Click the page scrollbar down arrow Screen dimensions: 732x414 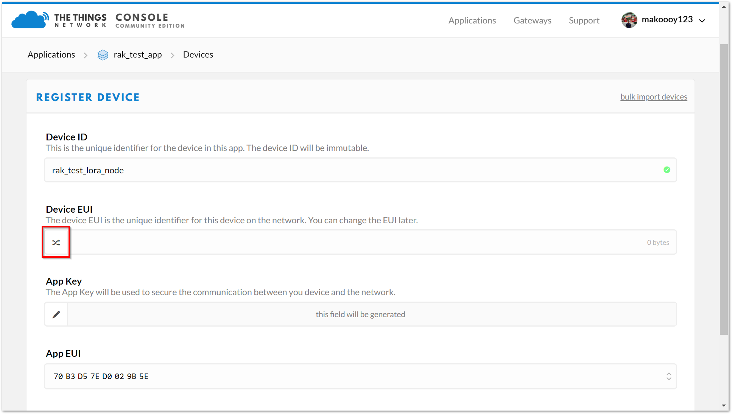point(724,406)
